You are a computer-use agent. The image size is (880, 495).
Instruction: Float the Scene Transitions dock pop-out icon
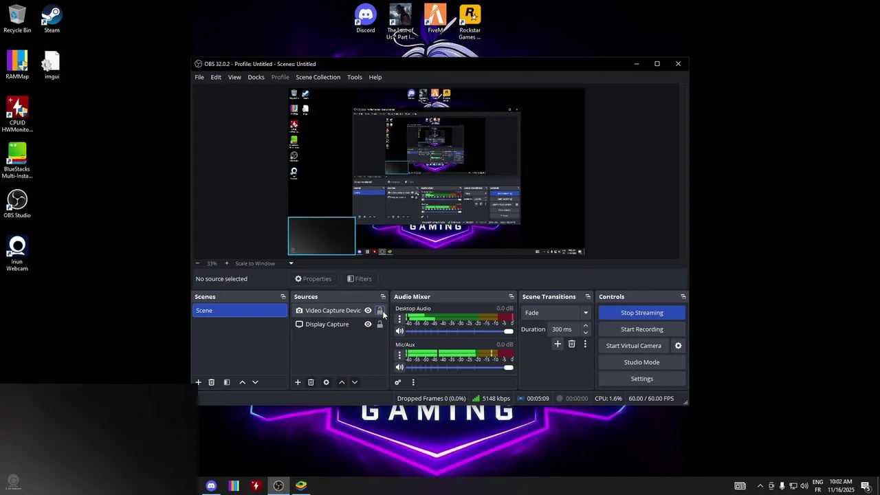click(587, 297)
